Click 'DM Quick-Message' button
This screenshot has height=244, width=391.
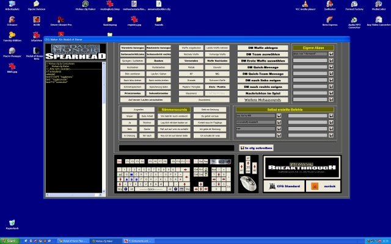pyautogui.click(x=263, y=67)
